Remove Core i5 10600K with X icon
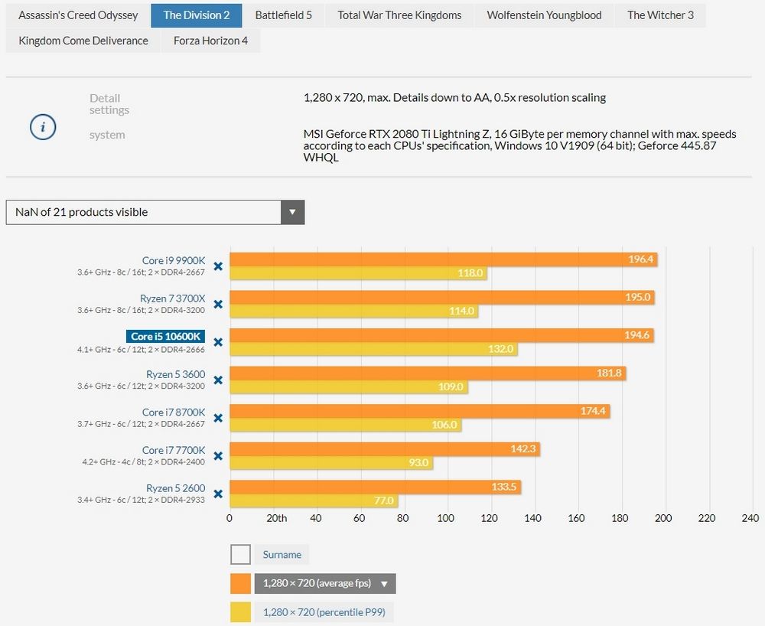This screenshot has width=765, height=626. click(218, 342)
